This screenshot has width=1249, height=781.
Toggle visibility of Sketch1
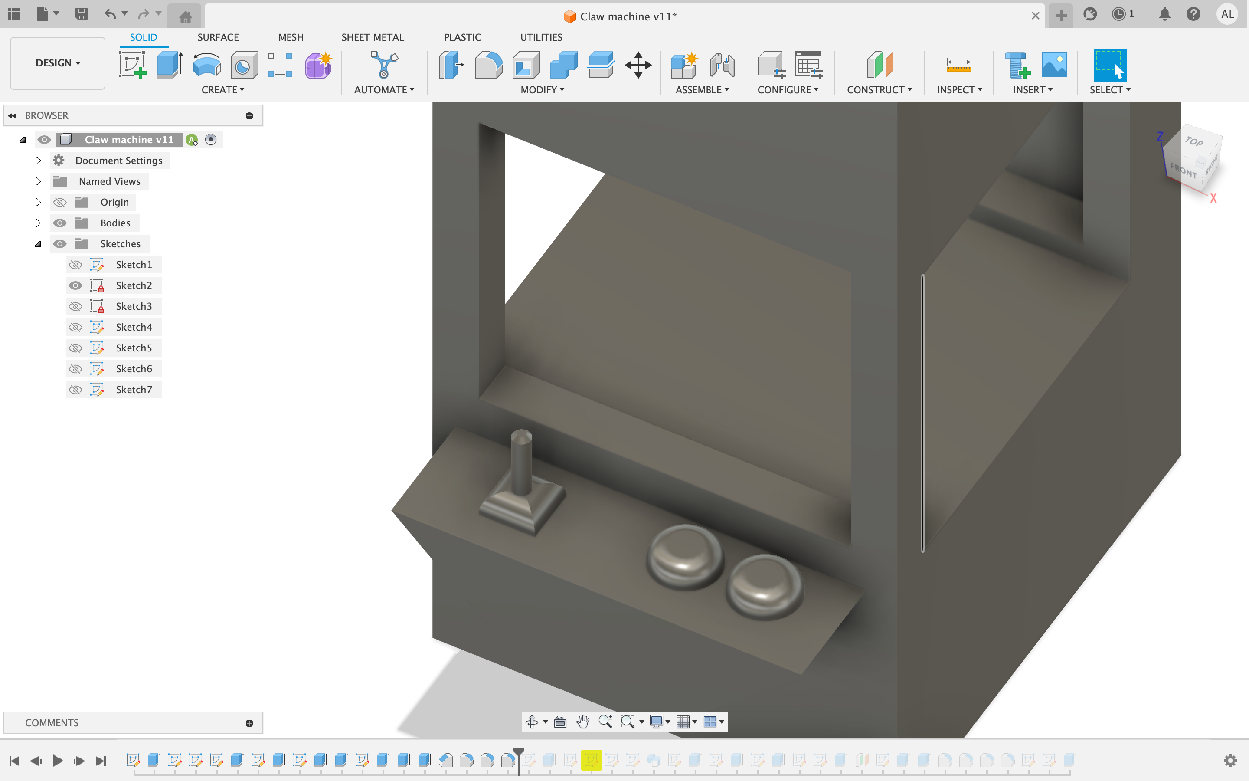[75, 264]
